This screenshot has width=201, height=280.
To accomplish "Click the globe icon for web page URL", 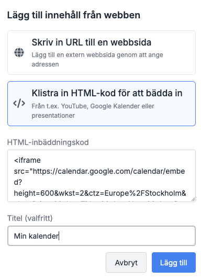I will [19, 52].
